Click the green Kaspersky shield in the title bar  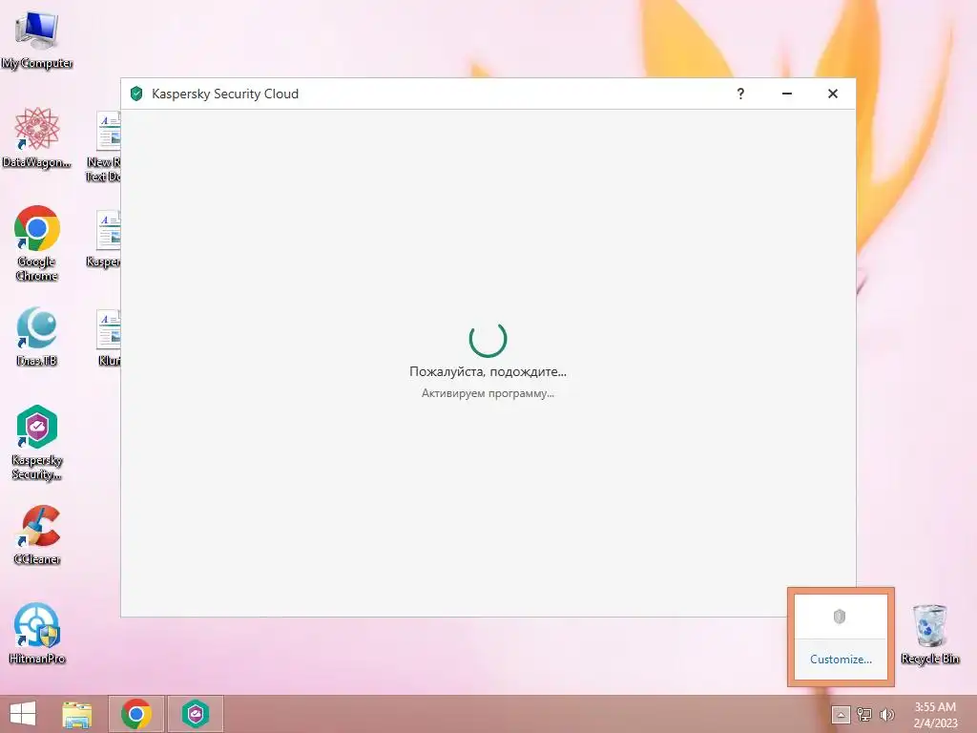(136, 94)
